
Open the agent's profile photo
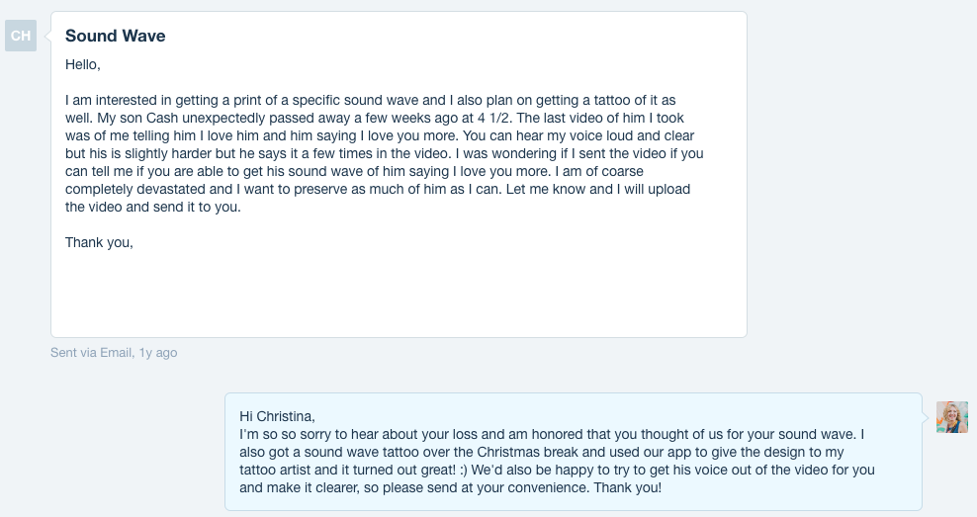[952, 416]
